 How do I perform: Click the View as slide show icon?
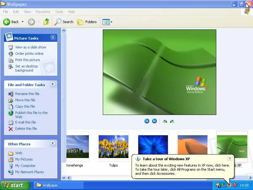click(11, 47)
